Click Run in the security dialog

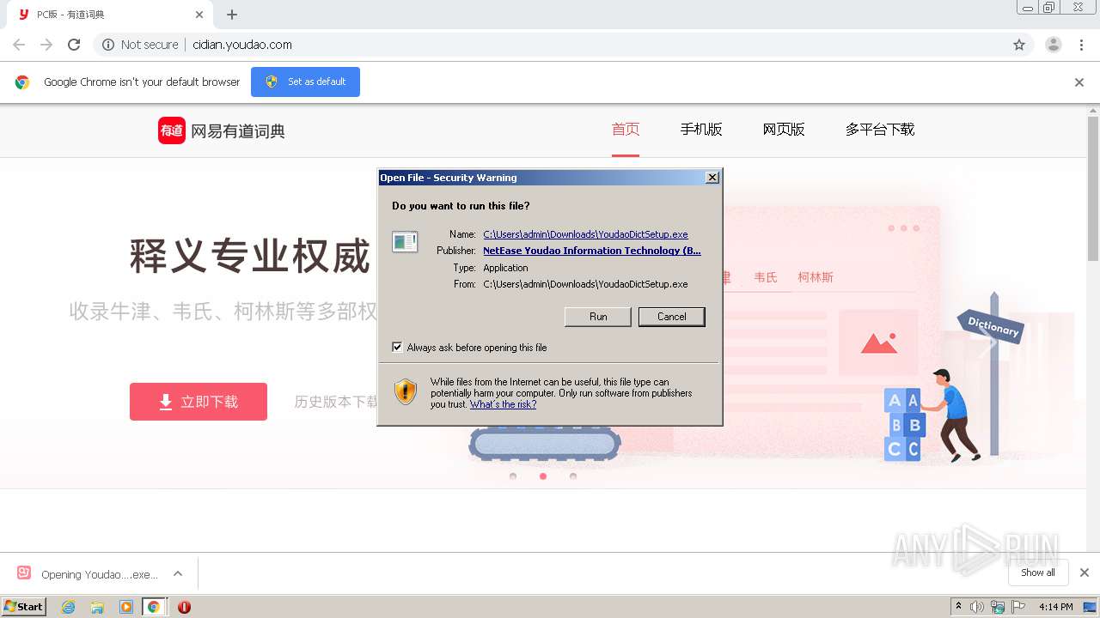[x=598, y=317]
